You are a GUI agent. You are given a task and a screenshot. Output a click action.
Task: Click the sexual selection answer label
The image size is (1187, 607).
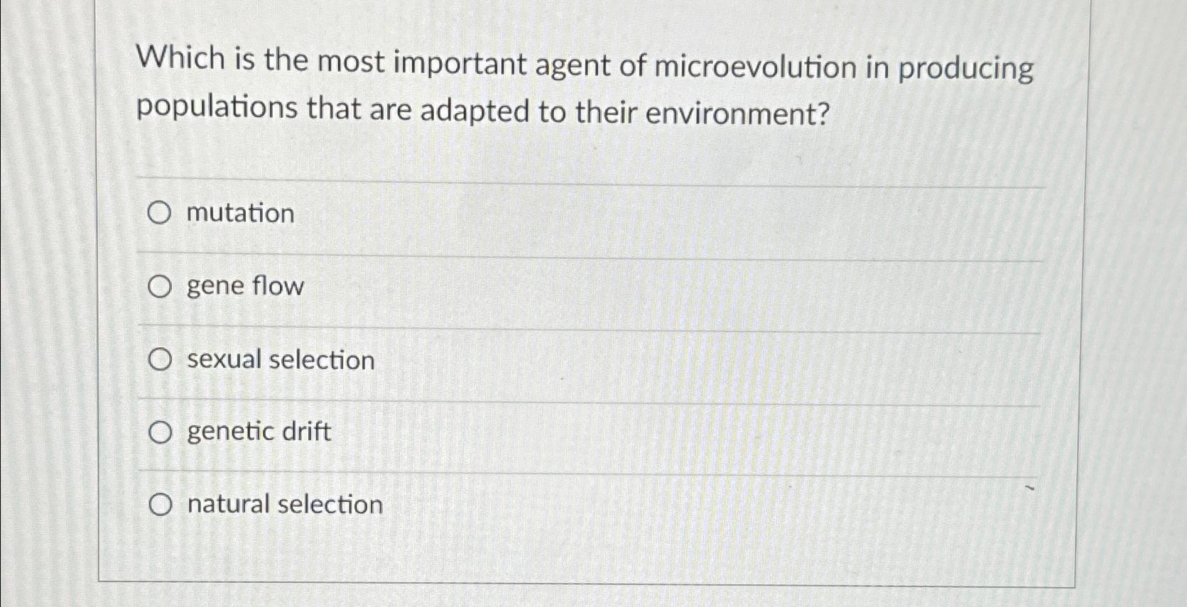[x=279, y=359]
